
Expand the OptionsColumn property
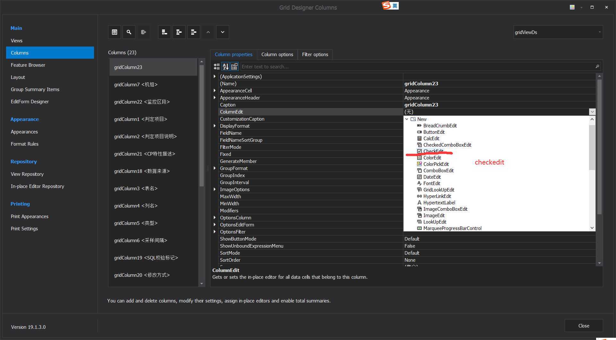click(x=215, y=217)
